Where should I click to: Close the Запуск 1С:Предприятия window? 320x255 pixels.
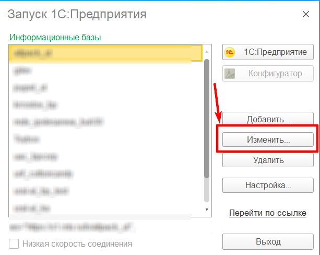point(306,14)
